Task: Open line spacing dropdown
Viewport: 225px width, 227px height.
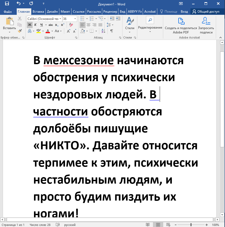Action: click(x=112, y=25)
